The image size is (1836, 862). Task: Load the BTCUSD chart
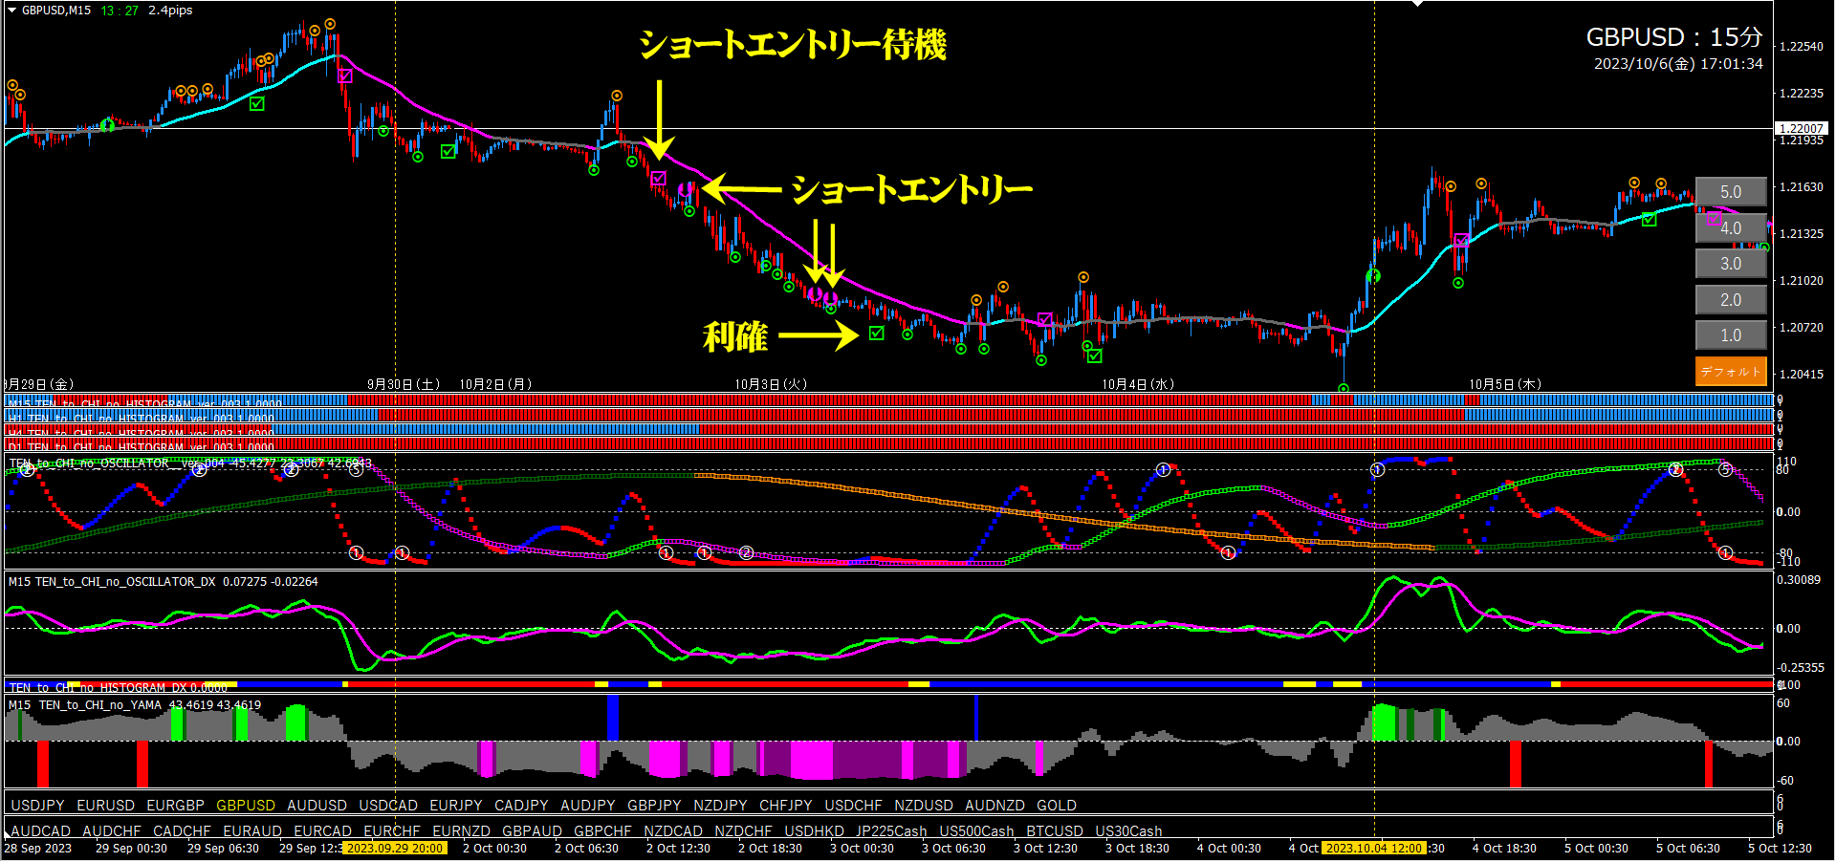point(1056,831)
